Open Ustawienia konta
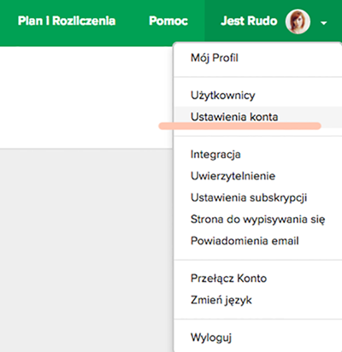Image resolution: width=342 pixels, height=352 pixels. (x=234, y=117)
